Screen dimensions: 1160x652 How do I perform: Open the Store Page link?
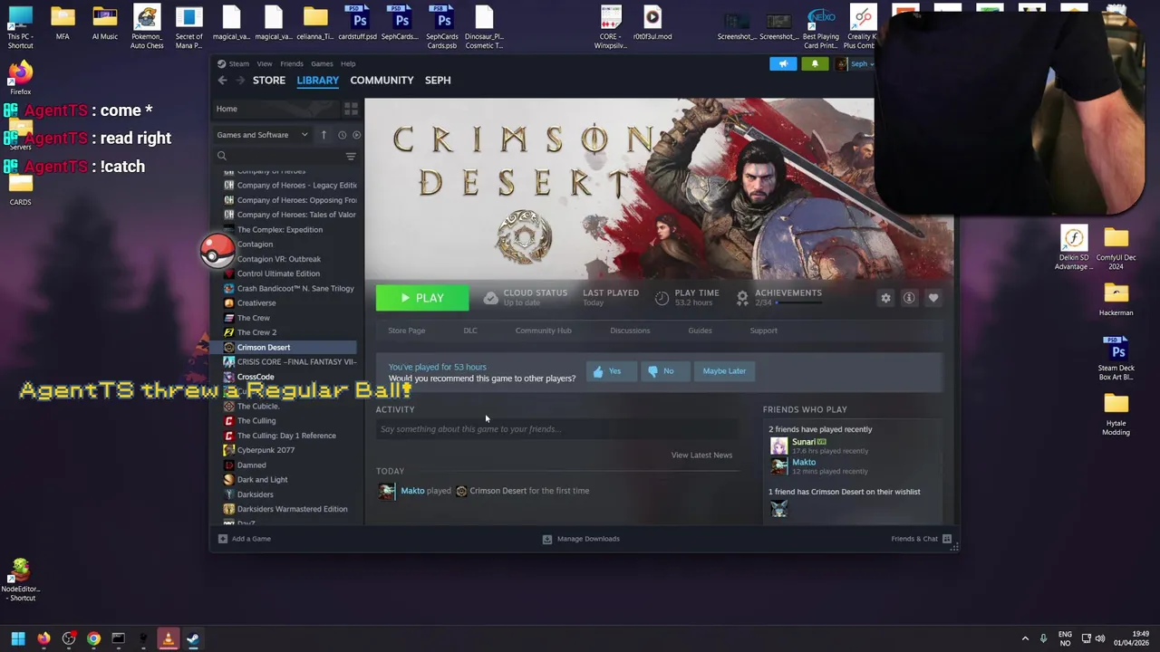coord(406,331)
